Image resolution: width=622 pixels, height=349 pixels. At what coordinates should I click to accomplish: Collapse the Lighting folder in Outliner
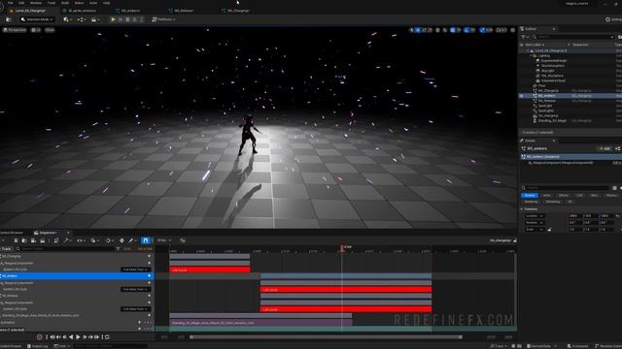coord(532,56)
